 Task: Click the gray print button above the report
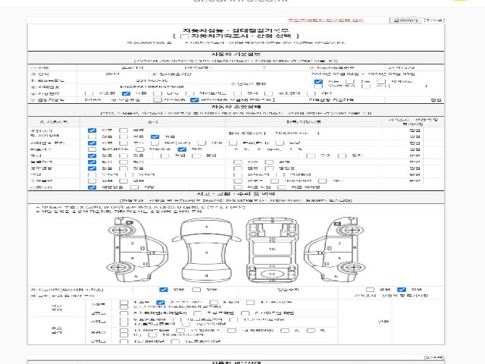tap(406, 20)
